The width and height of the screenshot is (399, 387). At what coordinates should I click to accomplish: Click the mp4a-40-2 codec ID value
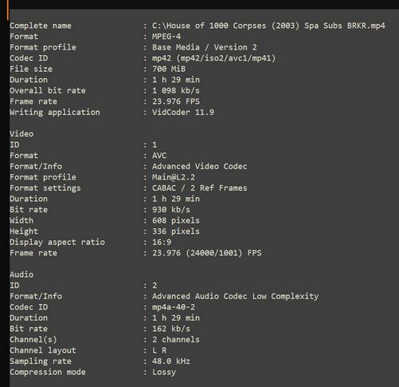[174, 307]
